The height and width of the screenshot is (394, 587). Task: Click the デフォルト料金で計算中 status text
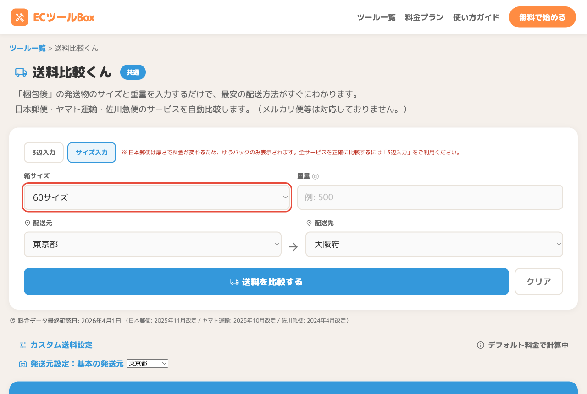click(x=528, y=345)
